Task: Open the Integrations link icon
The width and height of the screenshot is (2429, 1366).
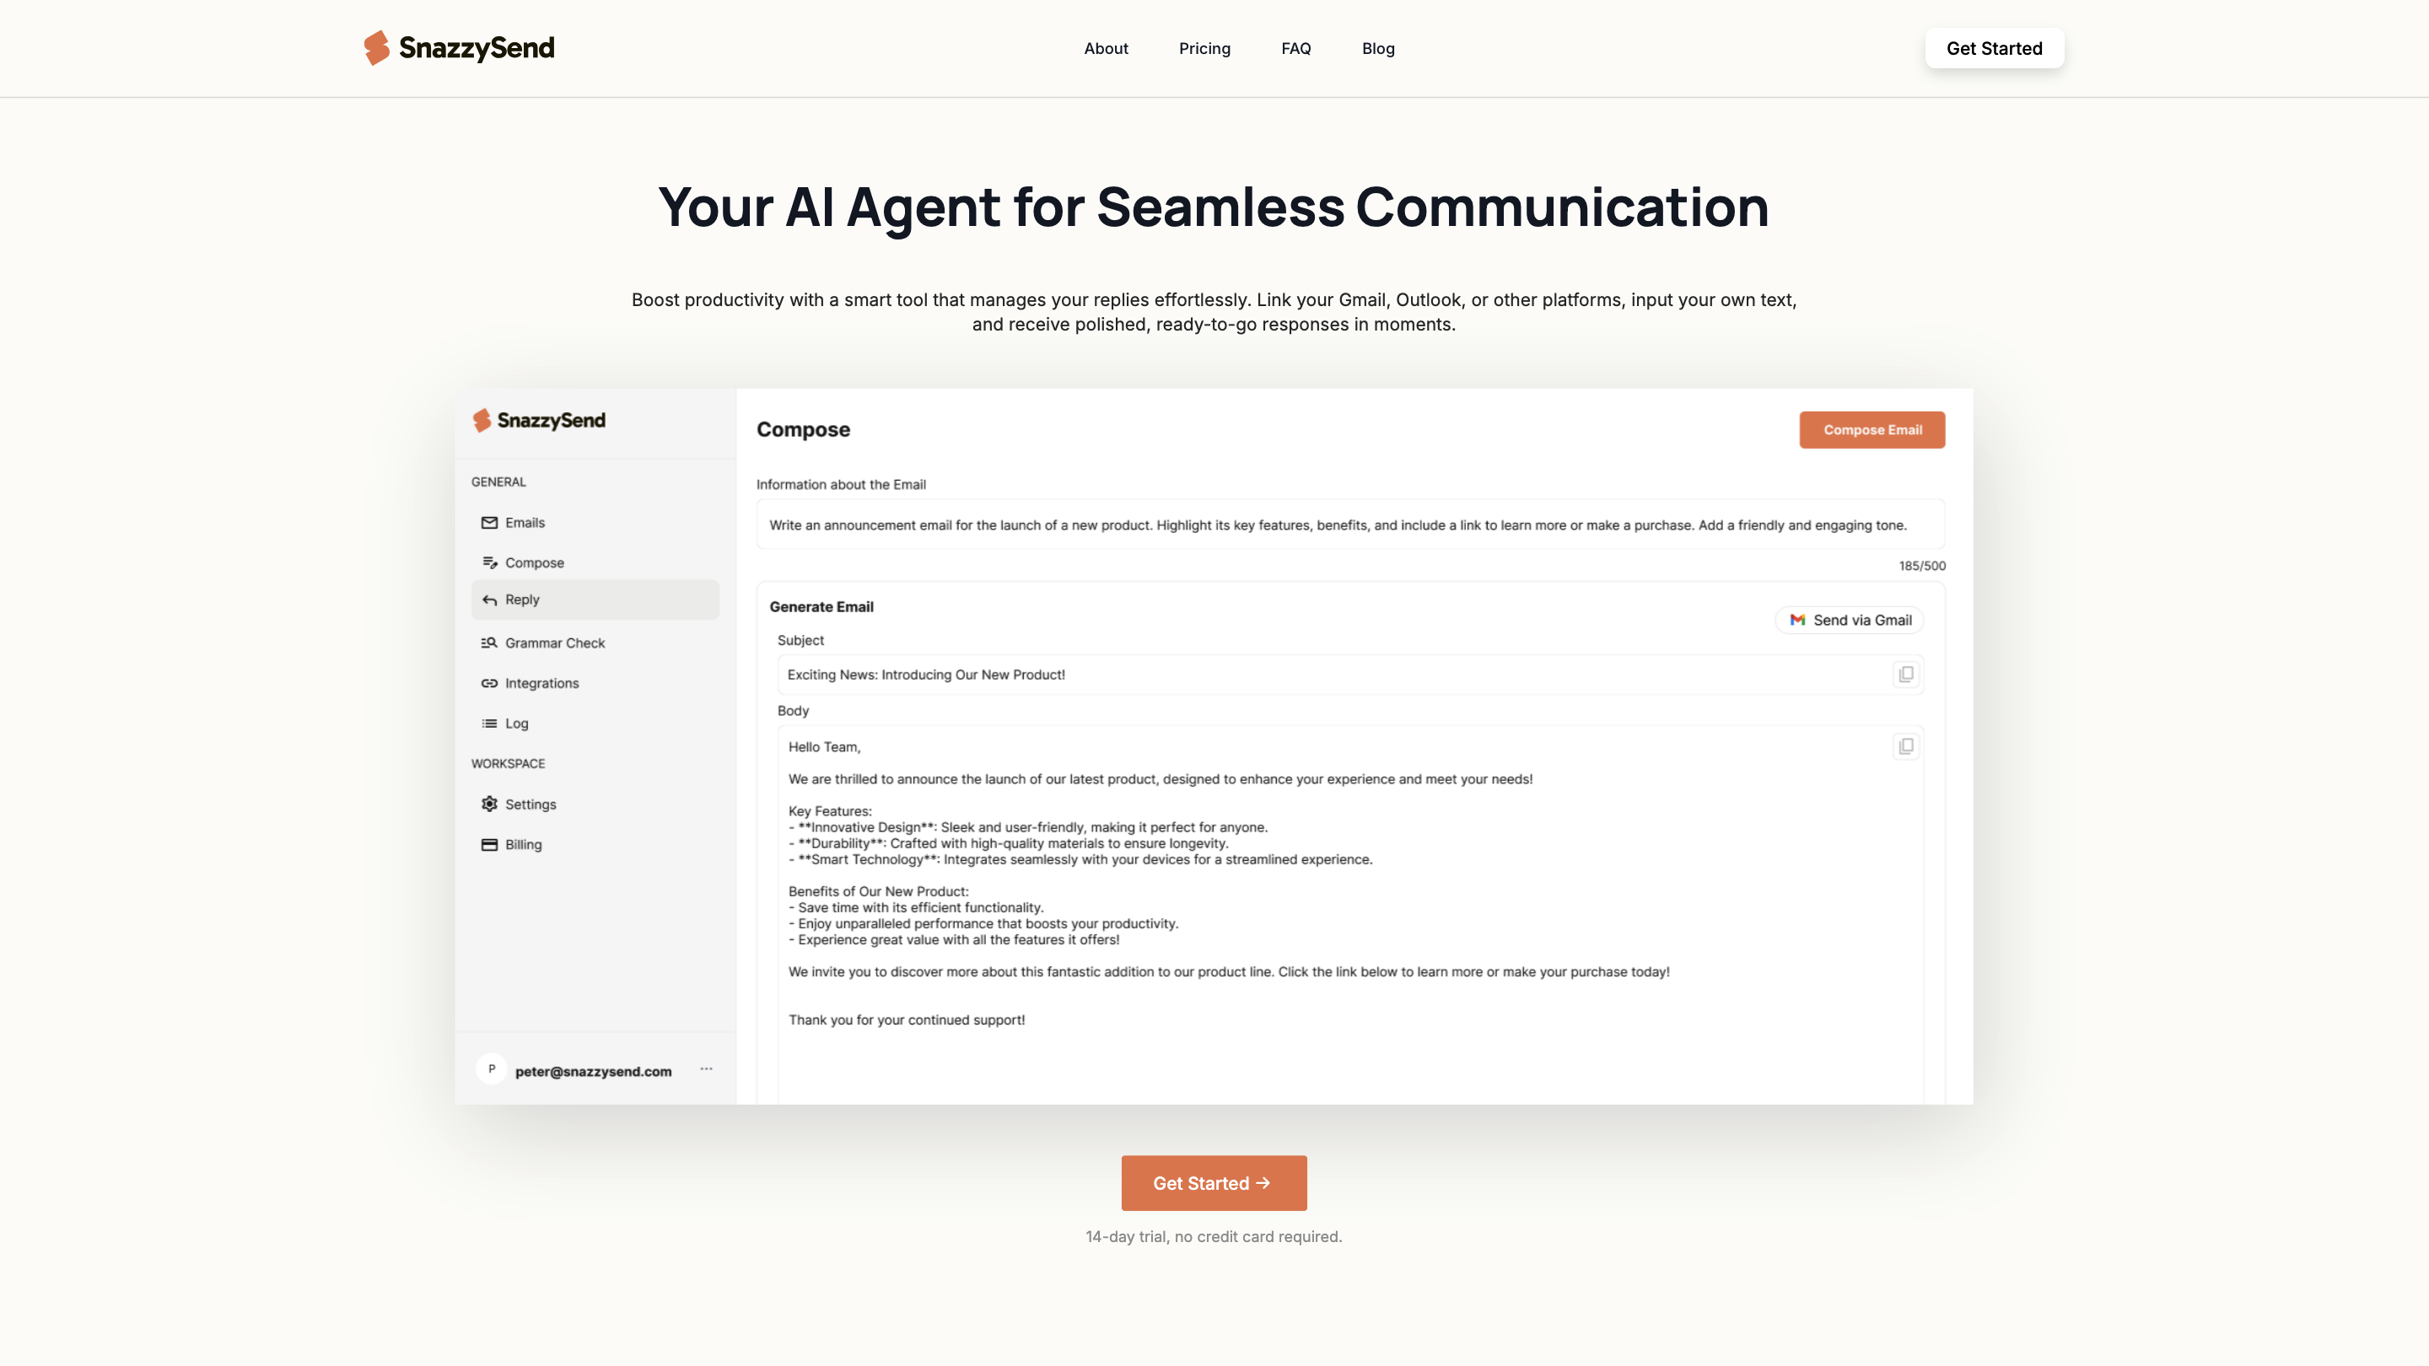Action: pos(489,684)
